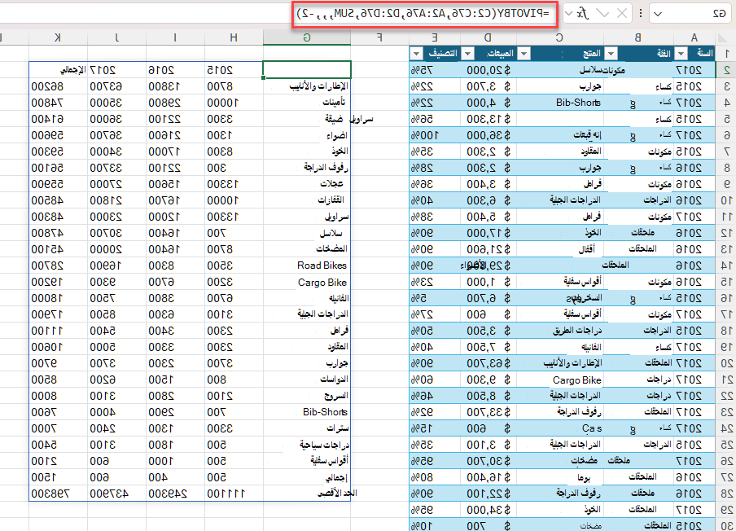
Task: Select column J header
Action: tap(117, 38)
